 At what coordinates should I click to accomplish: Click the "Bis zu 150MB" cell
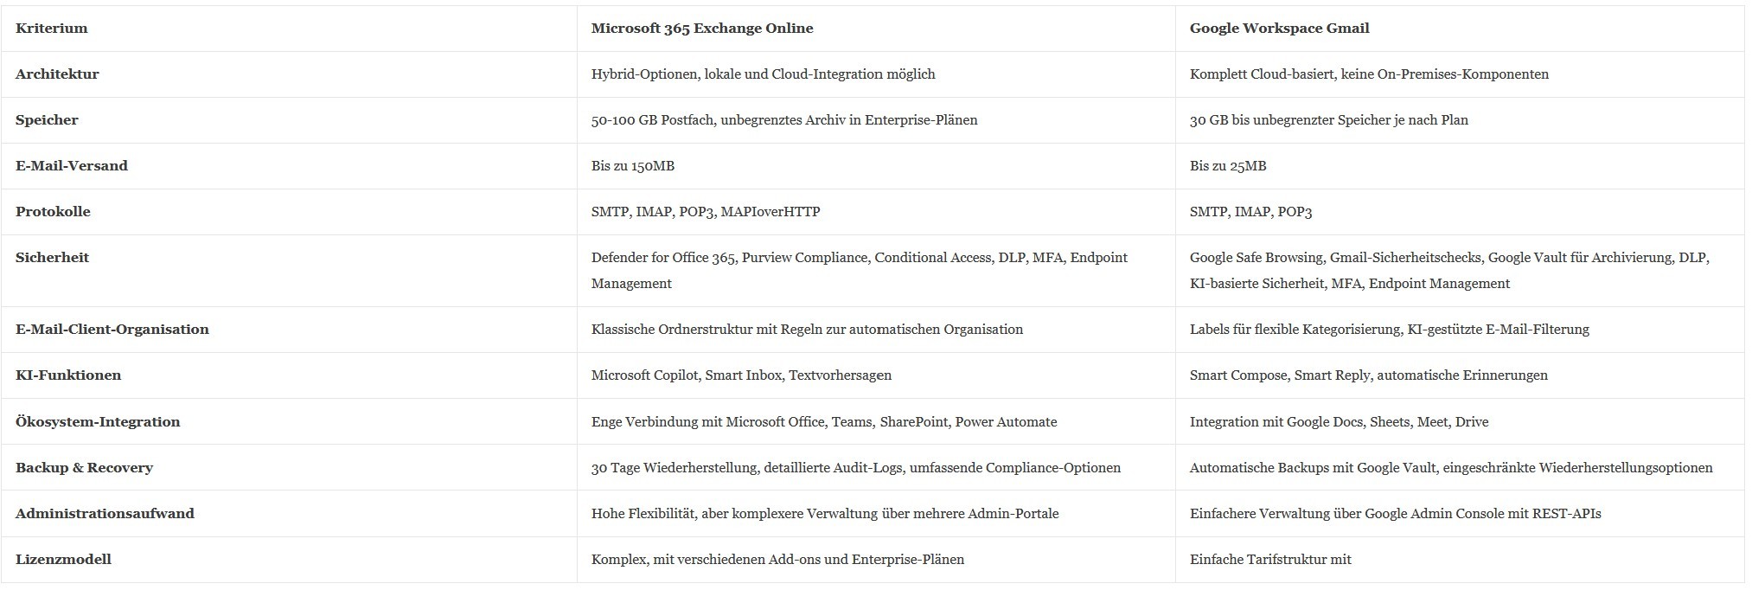(633, 166)
